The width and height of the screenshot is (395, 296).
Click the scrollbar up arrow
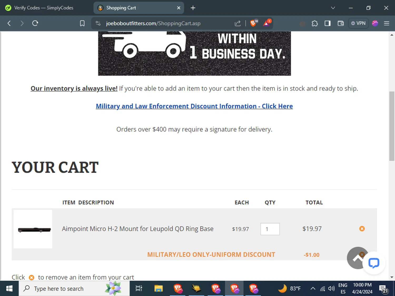click(x=392, y=35)
